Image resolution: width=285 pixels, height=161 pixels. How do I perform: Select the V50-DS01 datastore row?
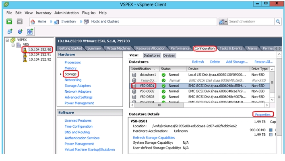(x=200, y=86)
